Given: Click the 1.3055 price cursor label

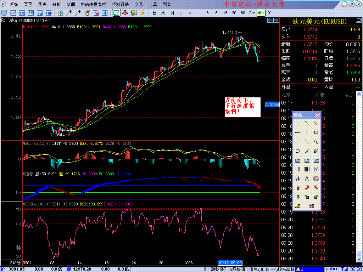Looking at the screenshot, I should point(273,104).
